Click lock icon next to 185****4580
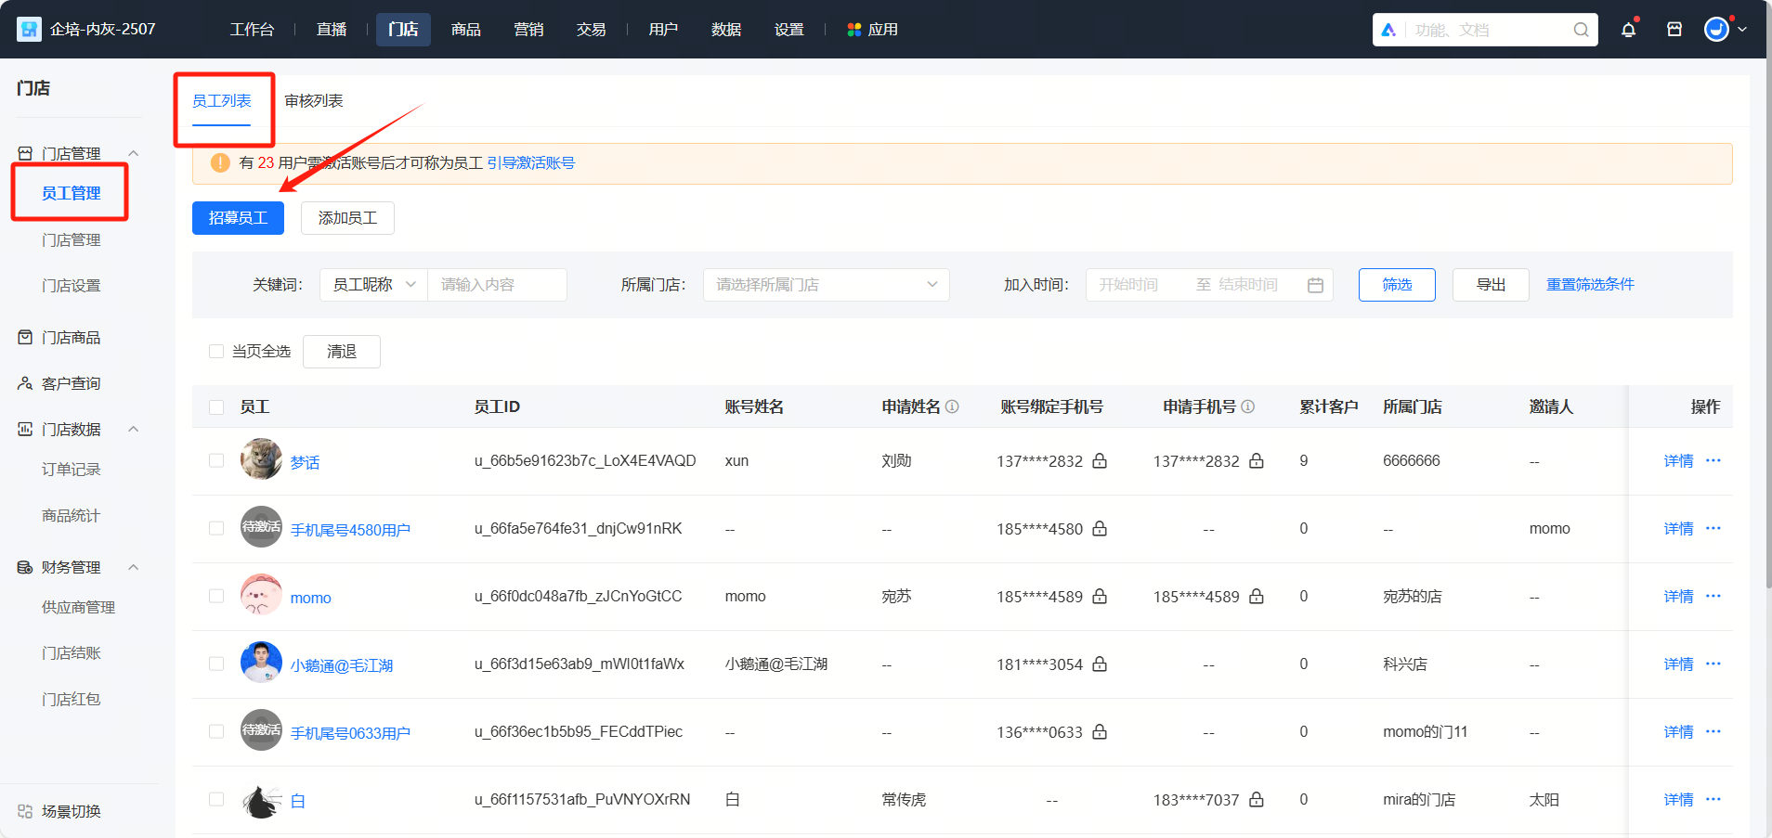1772x838 pixels. click(x=1100, y=528)
